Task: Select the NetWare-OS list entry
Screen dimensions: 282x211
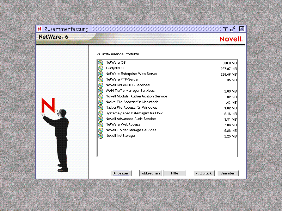Action: tap(167, 63)
